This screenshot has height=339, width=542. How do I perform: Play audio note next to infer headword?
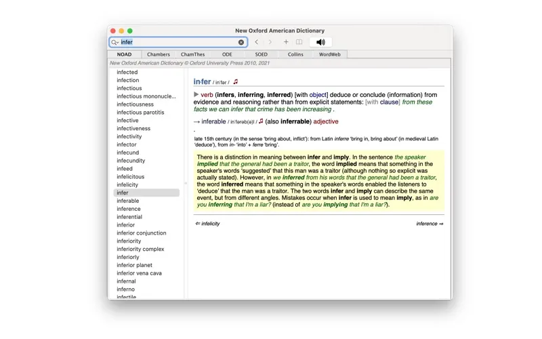pos(235,81)
